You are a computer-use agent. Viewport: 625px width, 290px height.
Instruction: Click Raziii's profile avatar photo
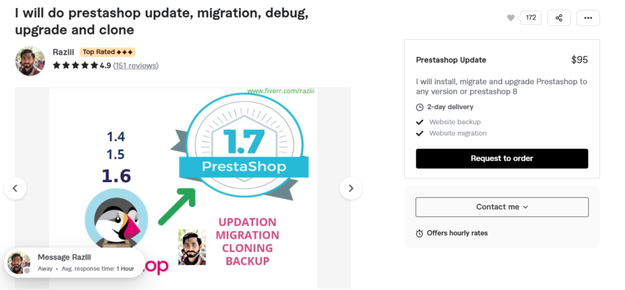[31, 61]
